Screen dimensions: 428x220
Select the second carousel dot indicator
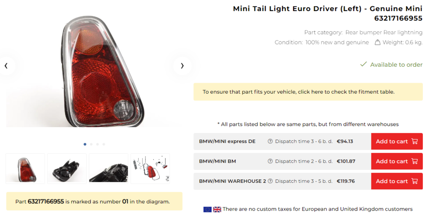tap(91, 144)
